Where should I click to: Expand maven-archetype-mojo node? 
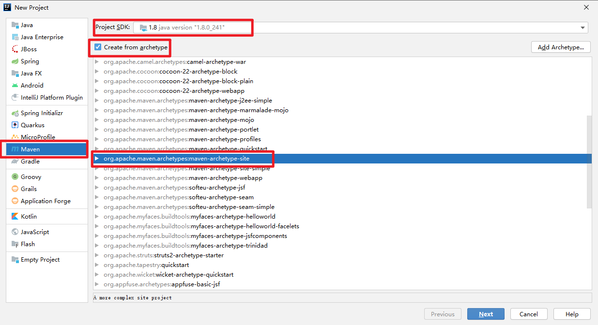[97, 120]
